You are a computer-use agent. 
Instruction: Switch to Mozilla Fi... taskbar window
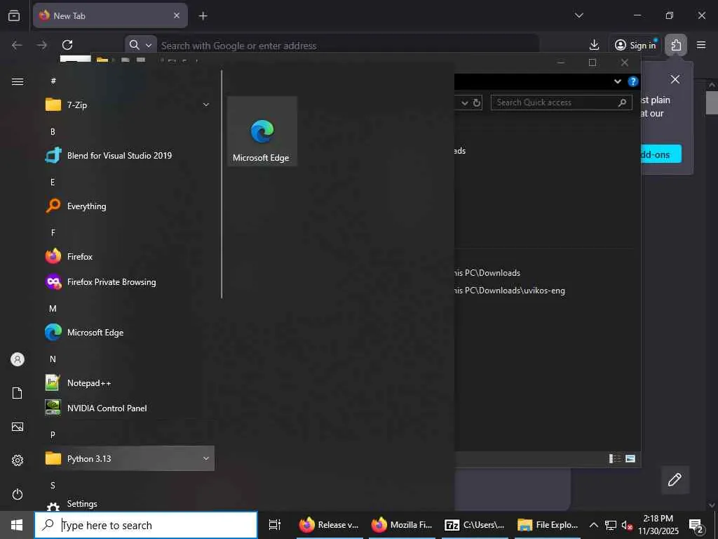coord(402,525)
